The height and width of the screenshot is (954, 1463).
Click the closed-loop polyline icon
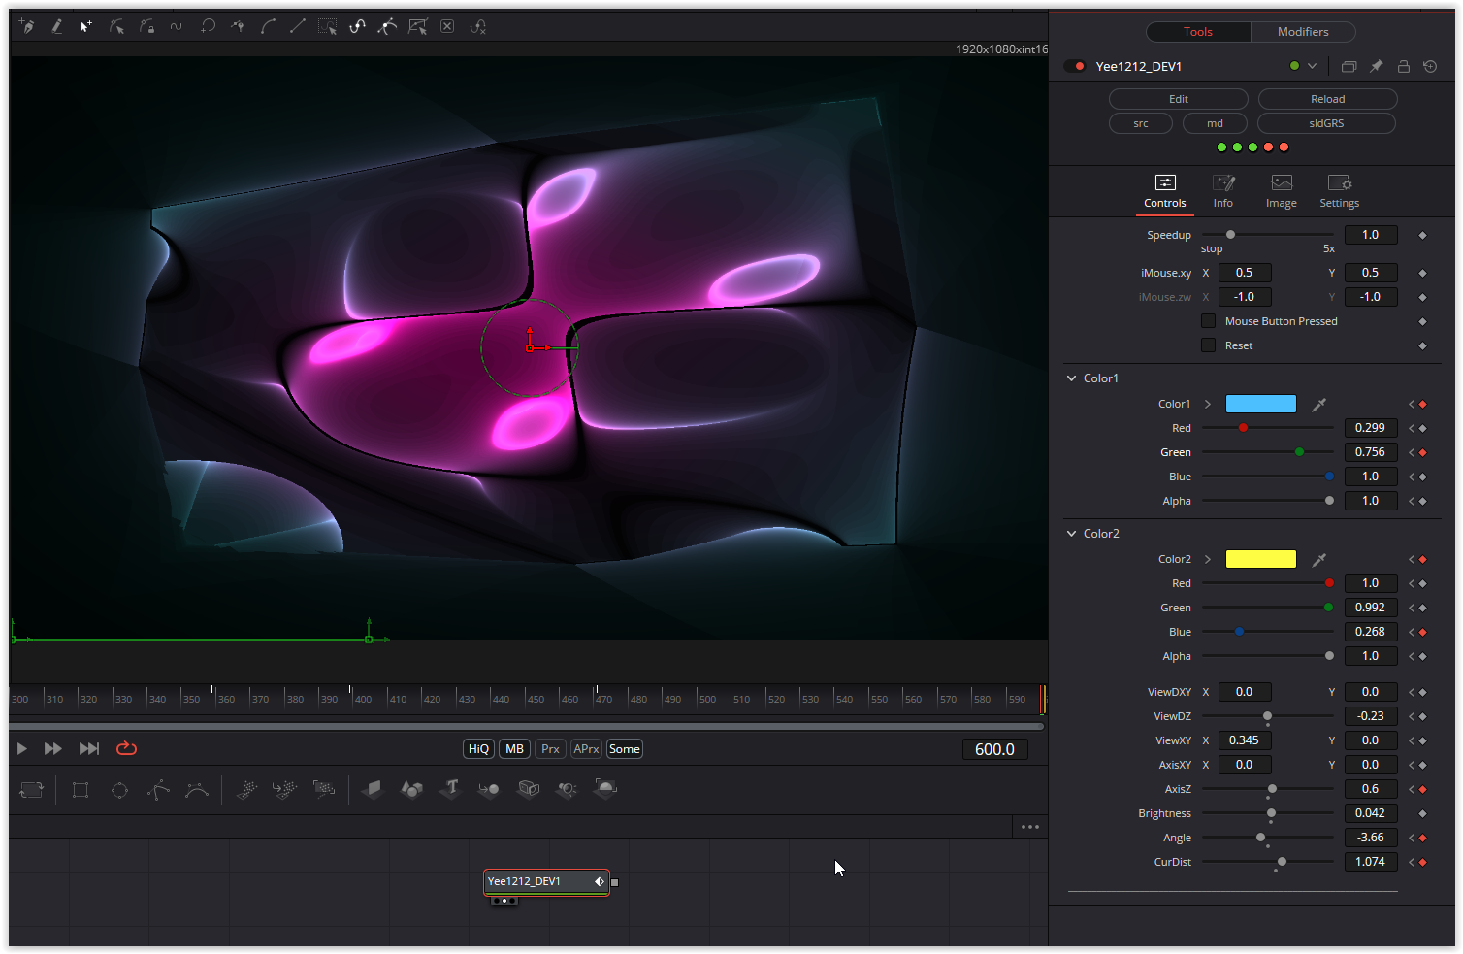coord(208,27)
